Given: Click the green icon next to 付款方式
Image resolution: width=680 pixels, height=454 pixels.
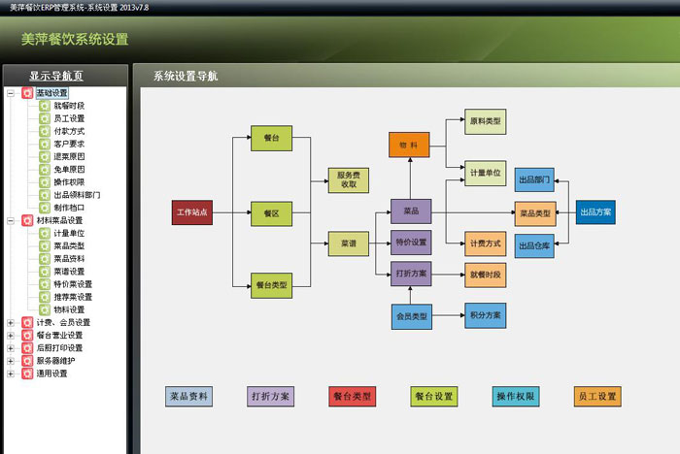Looking at the screenshot, I should (x=45, y=131).
